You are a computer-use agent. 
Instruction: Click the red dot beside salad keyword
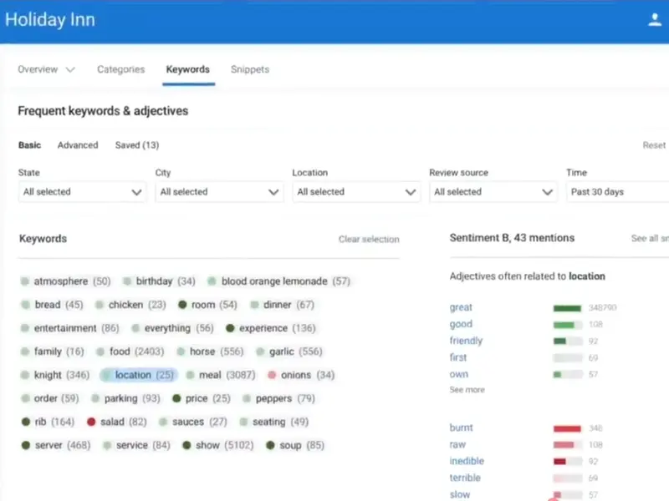[x=91, y=423]
